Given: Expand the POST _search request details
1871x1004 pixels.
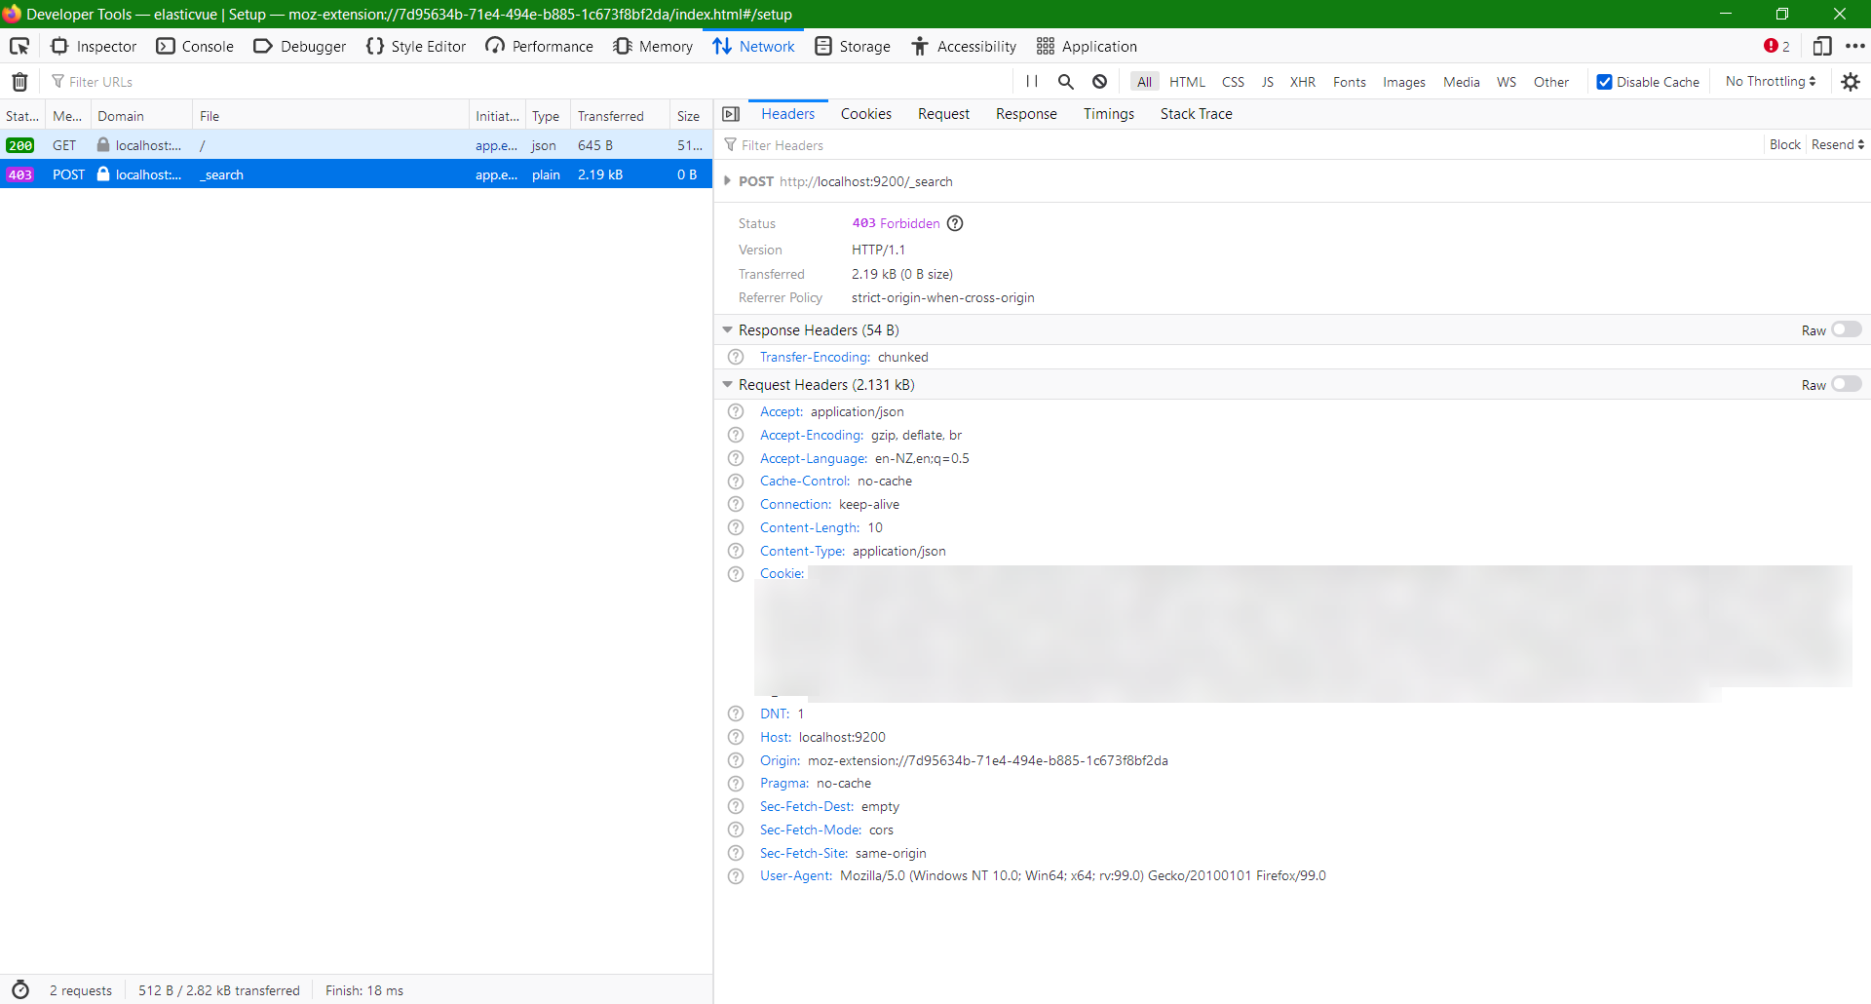Looking at the screenshot, I should click(x=728, y=181).
